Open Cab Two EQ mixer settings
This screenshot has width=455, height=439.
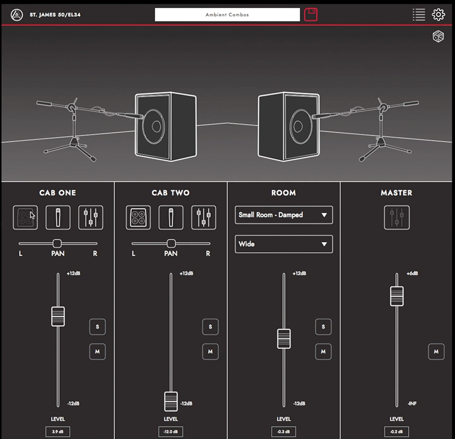[203, 218]
